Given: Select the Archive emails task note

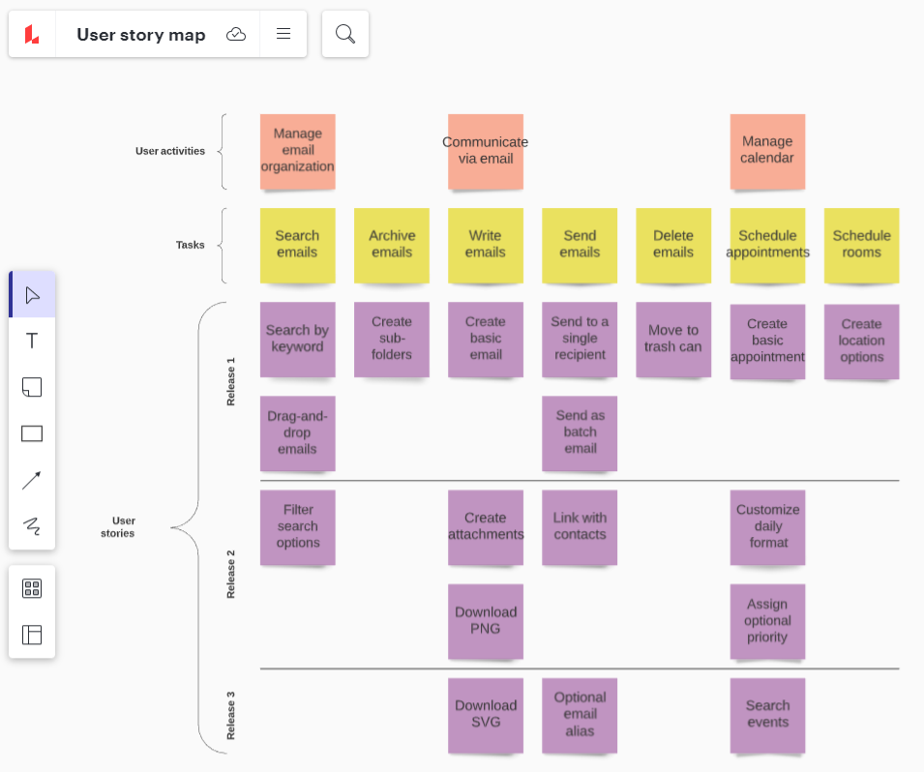Looking at the screenshot, I should [392, 245].
